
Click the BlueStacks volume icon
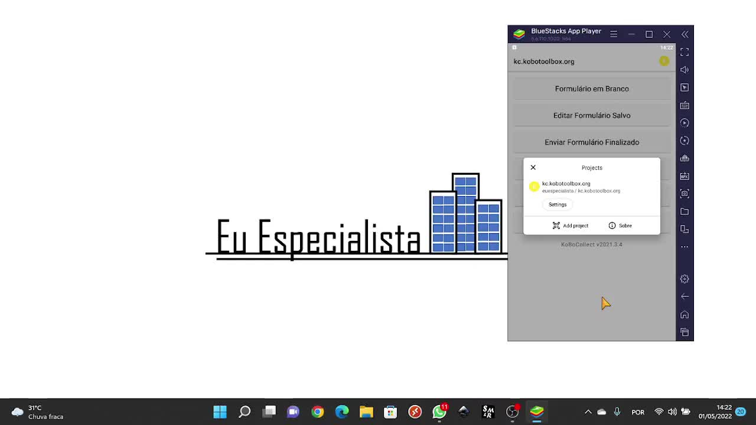click(x=685, y=70)
